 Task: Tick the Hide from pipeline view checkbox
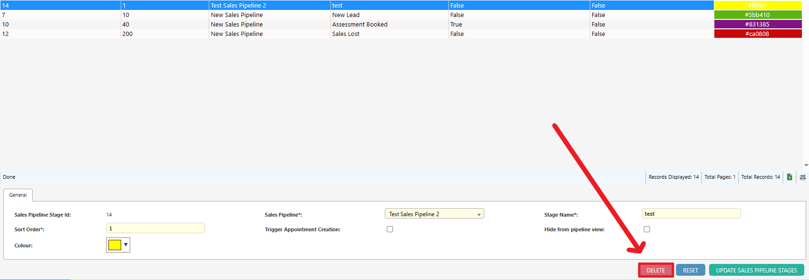click(647, 229)
